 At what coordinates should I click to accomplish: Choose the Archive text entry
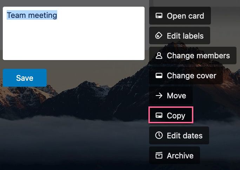(x=180, y=156)
